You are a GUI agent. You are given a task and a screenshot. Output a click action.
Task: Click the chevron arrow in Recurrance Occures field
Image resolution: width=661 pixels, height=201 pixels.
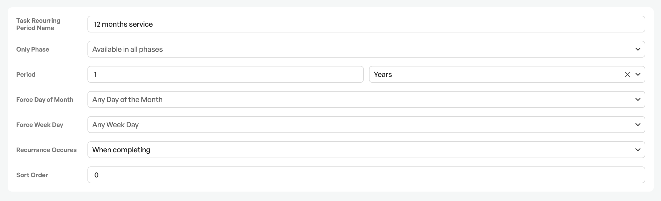[638, 150]
